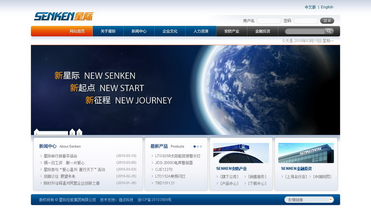Viewport: 371px width, 210px height.
Task: Click the news date (2010-03-03)
Action: (x=126, y=169)
